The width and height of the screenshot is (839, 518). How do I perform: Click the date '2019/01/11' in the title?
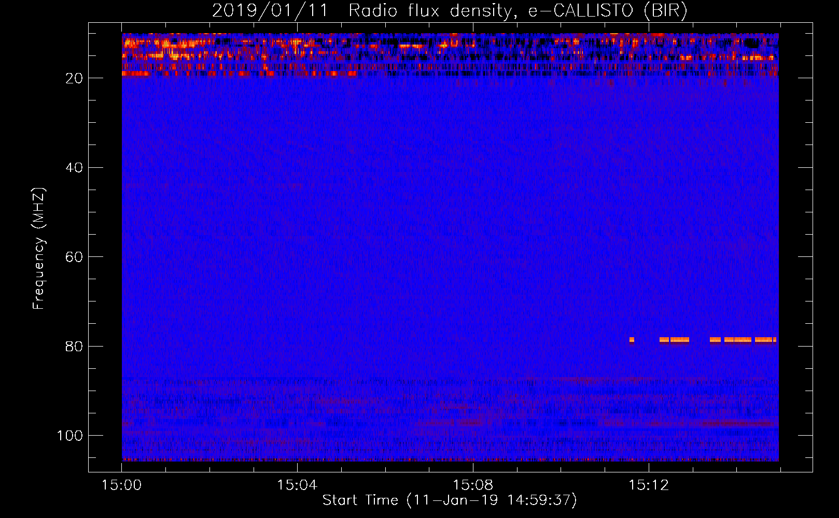coord(270,10)
